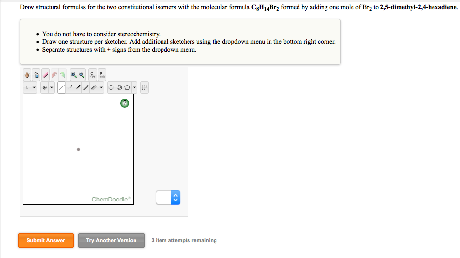
Task: Choose the benzene ring tool
Action: pos(119,87)
